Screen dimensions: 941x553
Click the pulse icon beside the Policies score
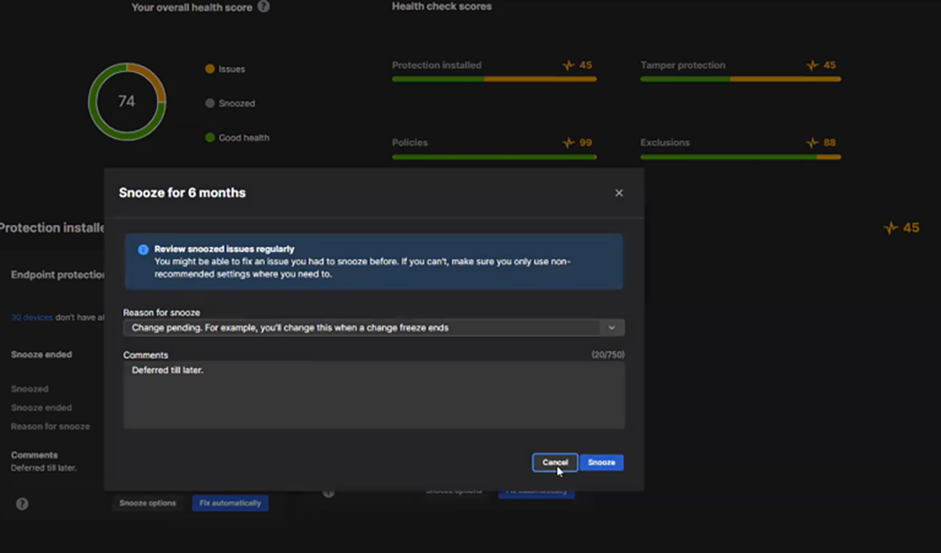(568, 143)
